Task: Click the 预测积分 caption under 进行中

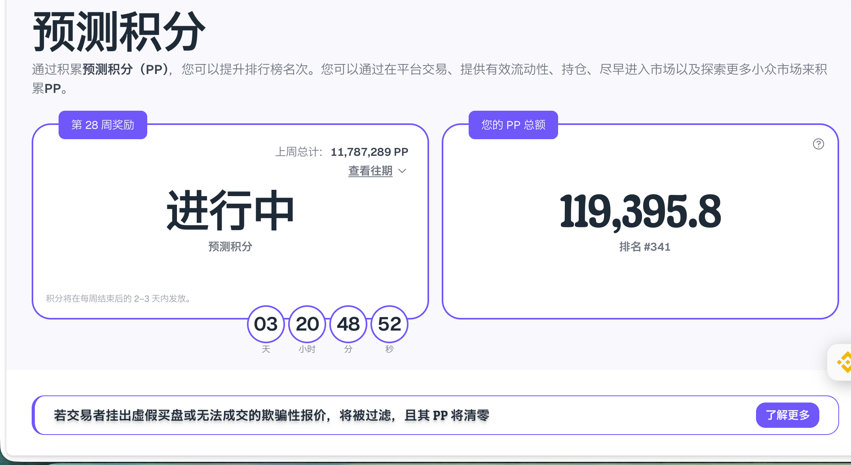Action: point(230,247)
